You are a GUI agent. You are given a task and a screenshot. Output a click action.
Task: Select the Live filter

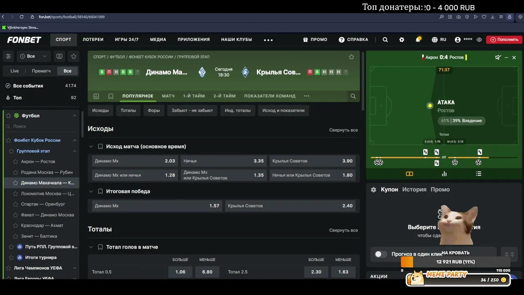[x=14, y=71]
